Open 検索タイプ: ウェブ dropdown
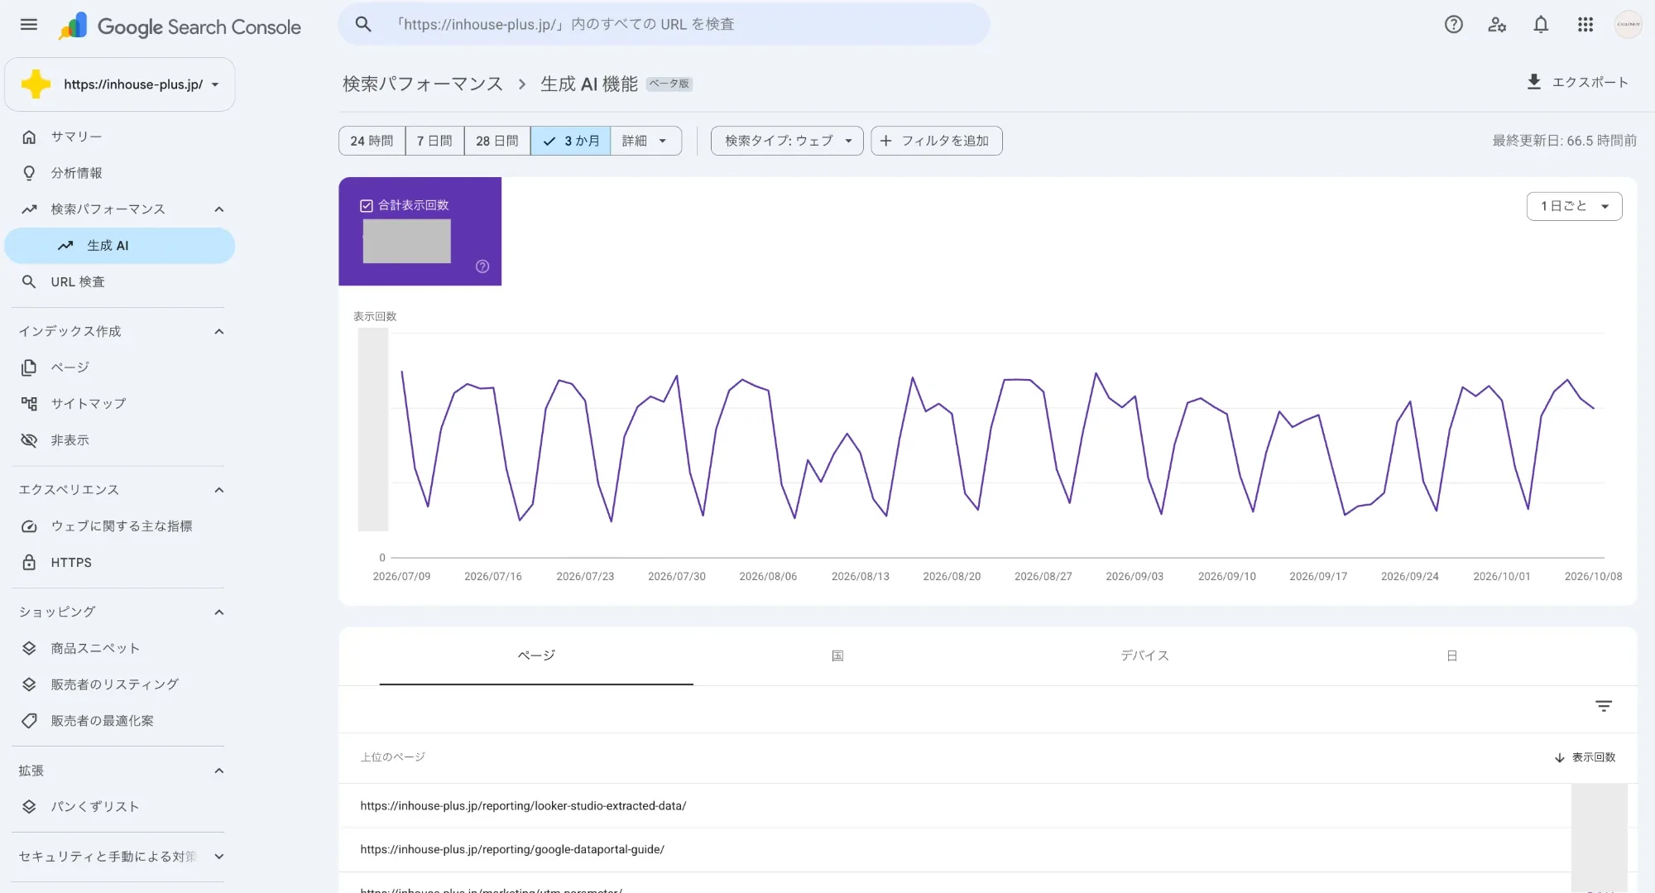 coord(787,141)
